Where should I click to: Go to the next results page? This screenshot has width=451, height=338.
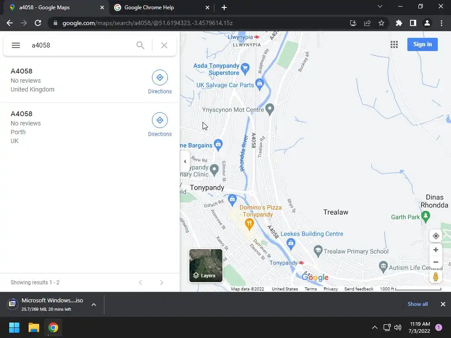click(x=162, y=283)
